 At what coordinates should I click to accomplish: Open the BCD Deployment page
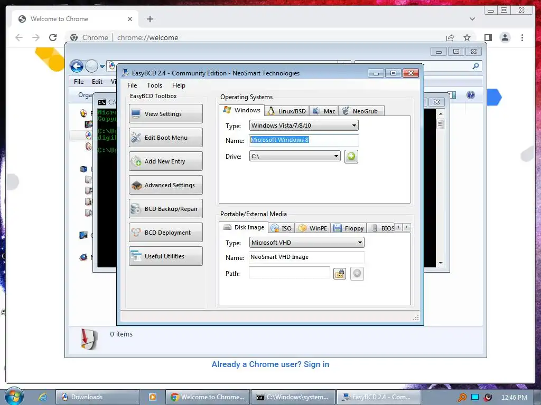tap(165, 233)
